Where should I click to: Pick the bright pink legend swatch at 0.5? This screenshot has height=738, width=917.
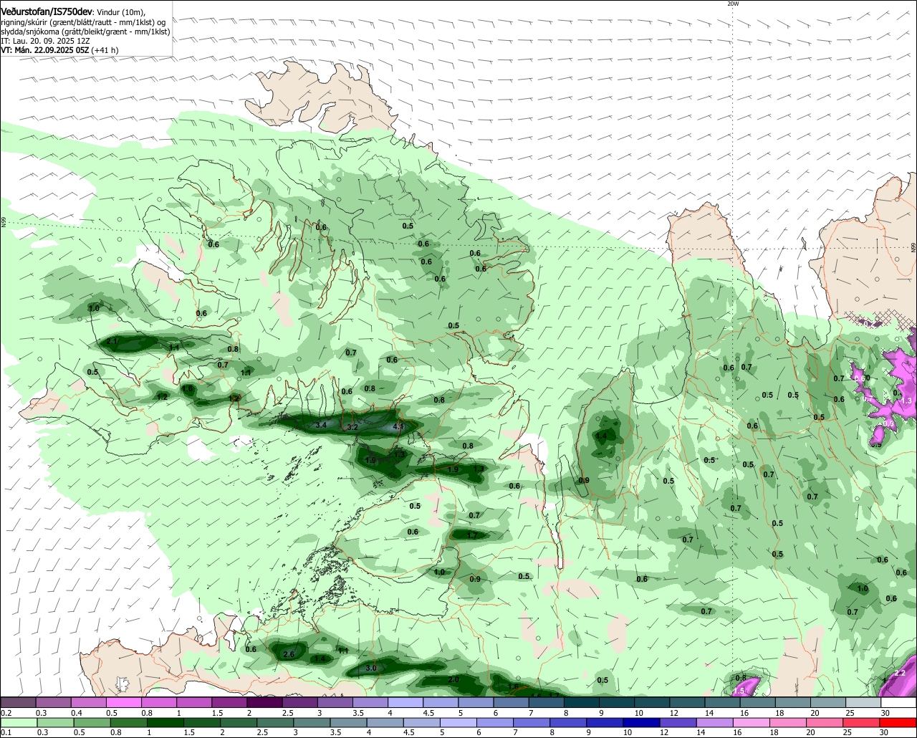(x=123, y=702)
